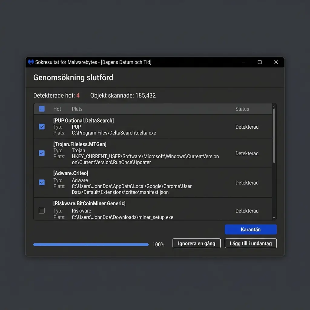Maximize the Malwarebytes window
The height and width of the screenshot is (310, 310).
(x=259, y=62)
